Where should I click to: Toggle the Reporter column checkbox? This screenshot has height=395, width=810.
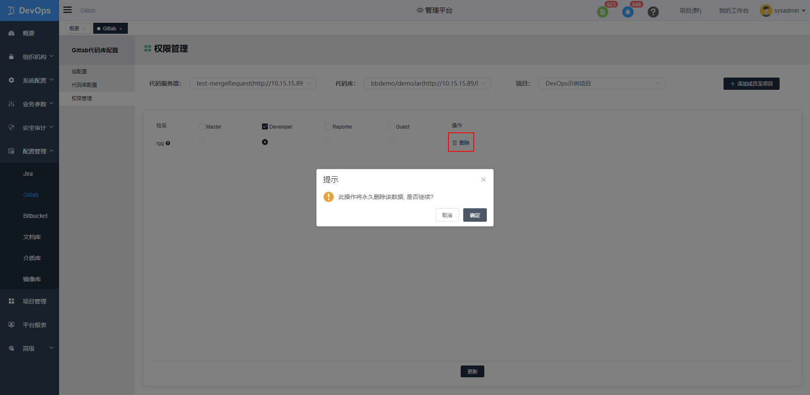click(x=328, y=126)
